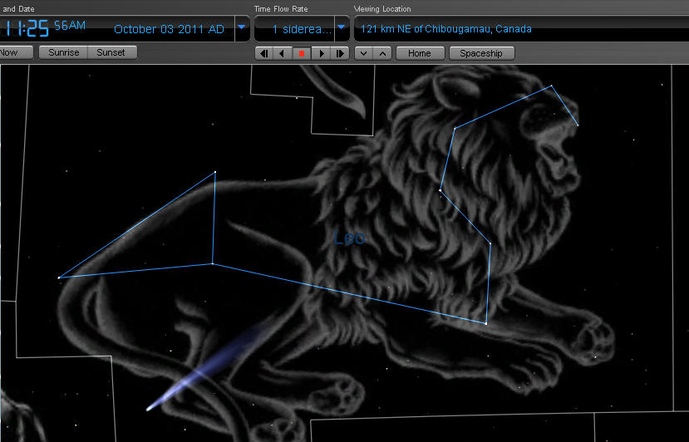This screenshot has height=442, width=689.
Task: Lower elevation with the down chevron
Action: 364,53
